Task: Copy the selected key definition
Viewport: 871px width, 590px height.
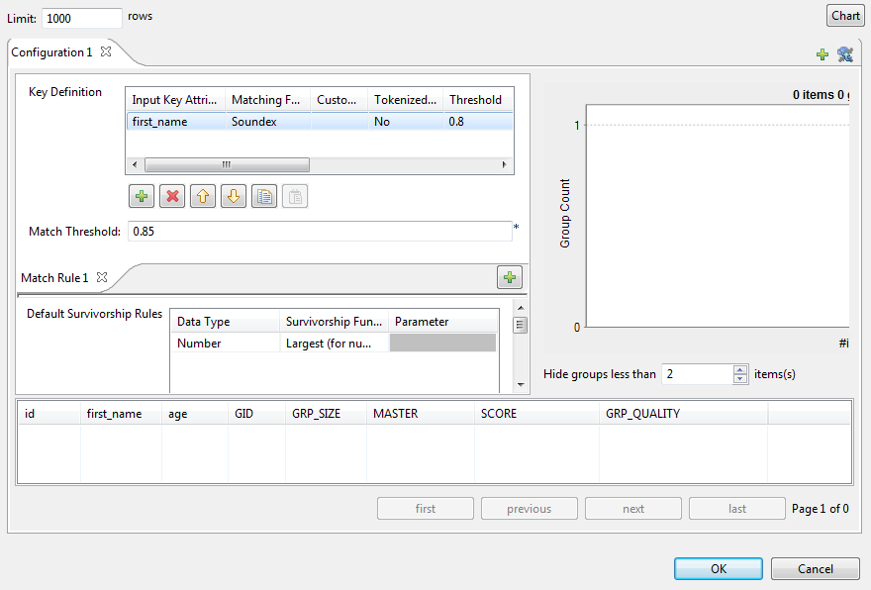Action: pos(264,196)
